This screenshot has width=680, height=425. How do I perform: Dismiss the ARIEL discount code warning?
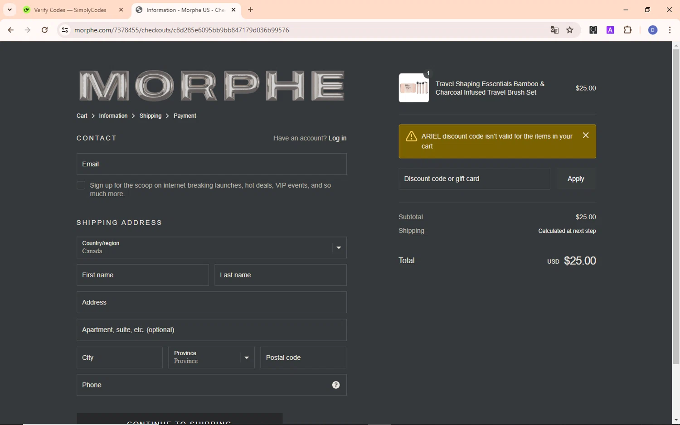pyautogui.click(x=586, y=135)
